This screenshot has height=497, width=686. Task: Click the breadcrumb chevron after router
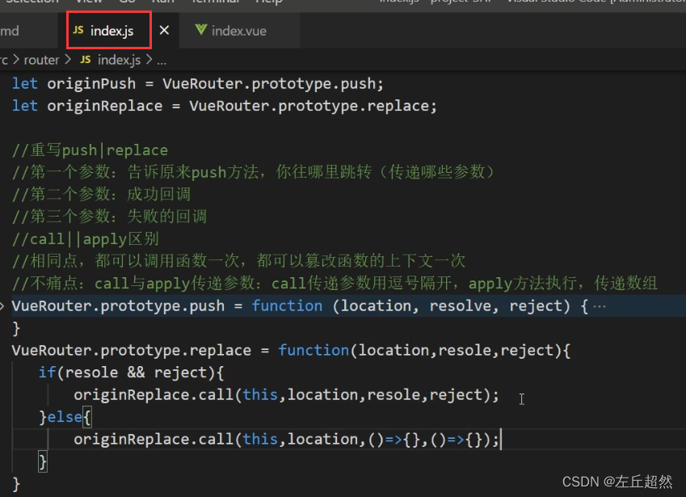point(67,60)
